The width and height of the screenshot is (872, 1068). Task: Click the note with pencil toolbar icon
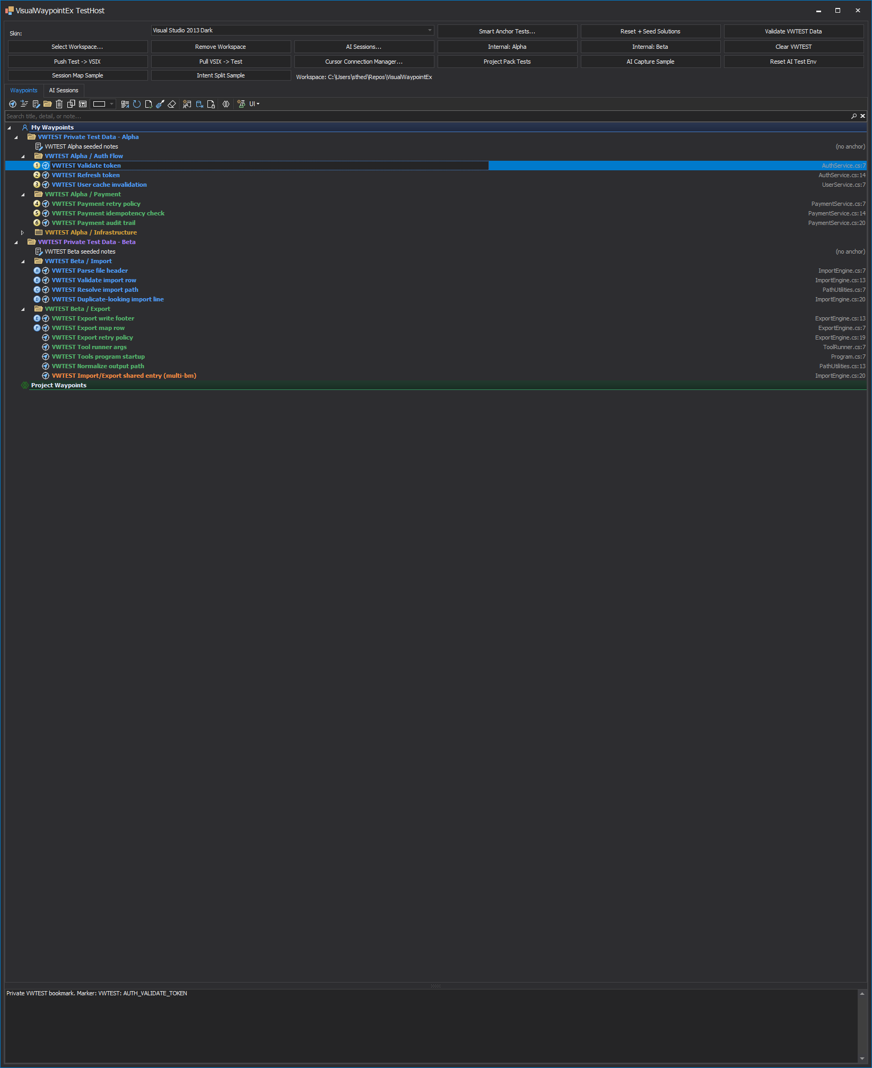(x=36, y=104)
